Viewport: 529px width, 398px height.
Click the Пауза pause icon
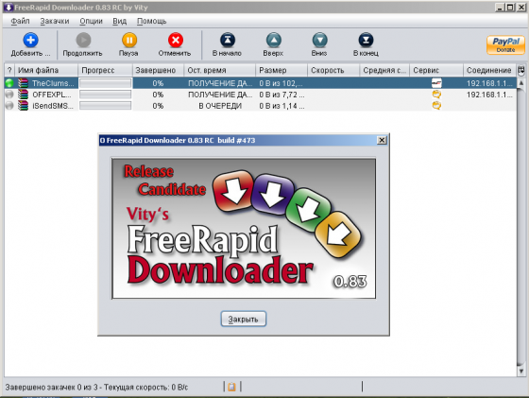click(x=129, y=40)
